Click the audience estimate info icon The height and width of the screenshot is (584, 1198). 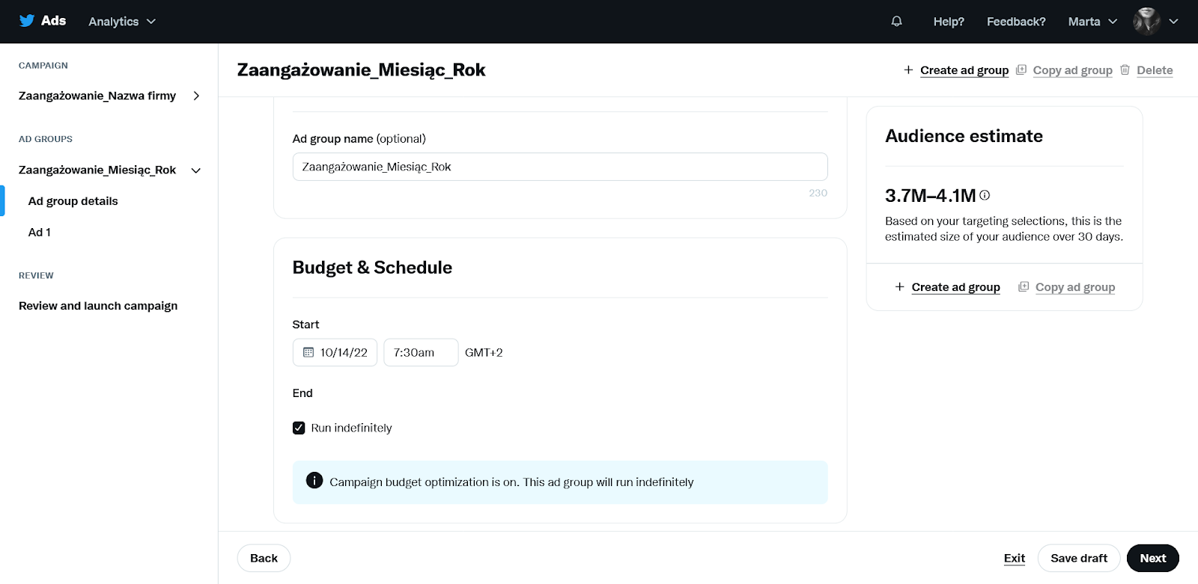[x=985, y=195]
